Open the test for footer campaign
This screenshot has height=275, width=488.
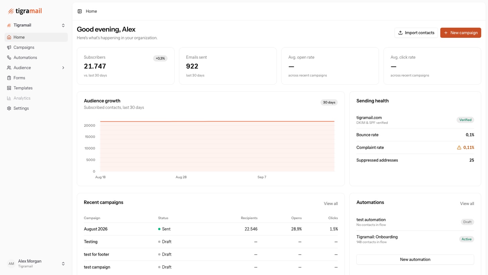click(211, 255)
